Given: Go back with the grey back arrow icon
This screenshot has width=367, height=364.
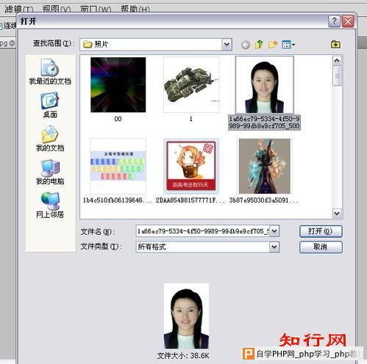Looking at the screenshot, I should point(246,45).
